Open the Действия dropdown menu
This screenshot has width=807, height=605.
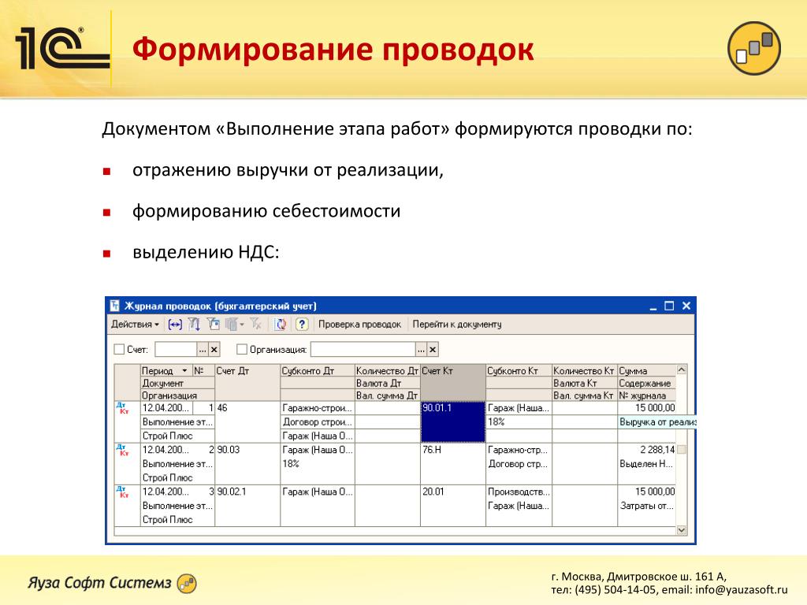[x=135, y=325]
